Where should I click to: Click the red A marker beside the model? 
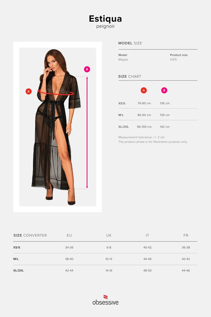coord(28,91)
